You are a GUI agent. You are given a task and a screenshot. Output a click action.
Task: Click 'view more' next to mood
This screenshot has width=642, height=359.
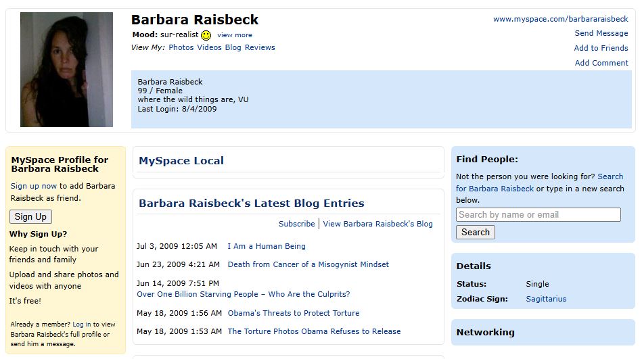235,35
